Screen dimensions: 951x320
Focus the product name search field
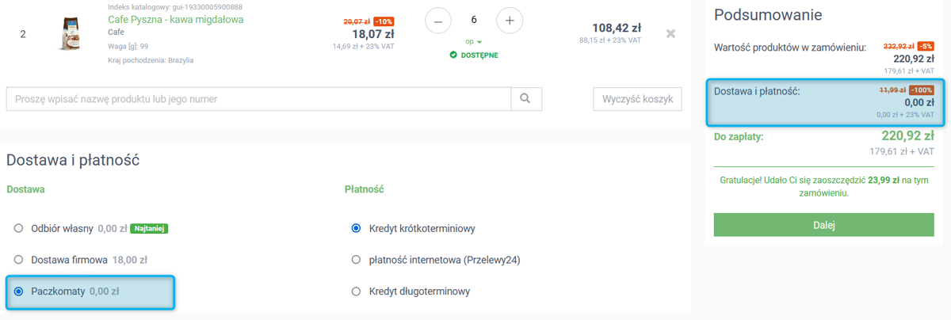coord(258,99)
